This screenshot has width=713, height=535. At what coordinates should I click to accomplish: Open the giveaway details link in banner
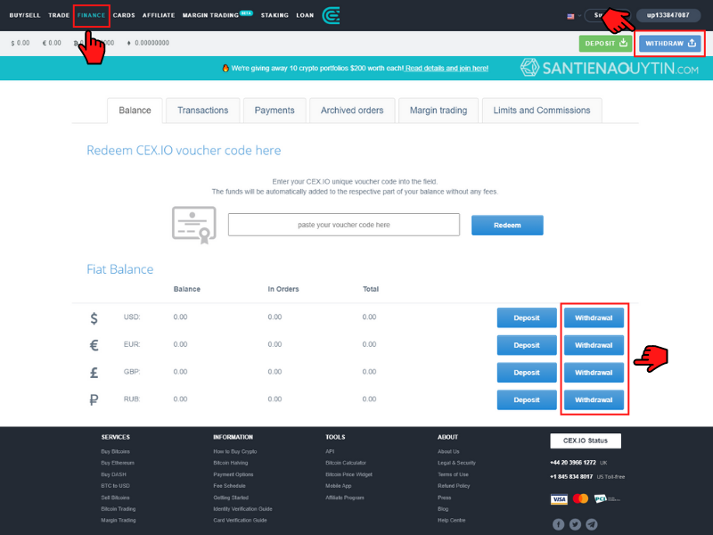[447, 69]
